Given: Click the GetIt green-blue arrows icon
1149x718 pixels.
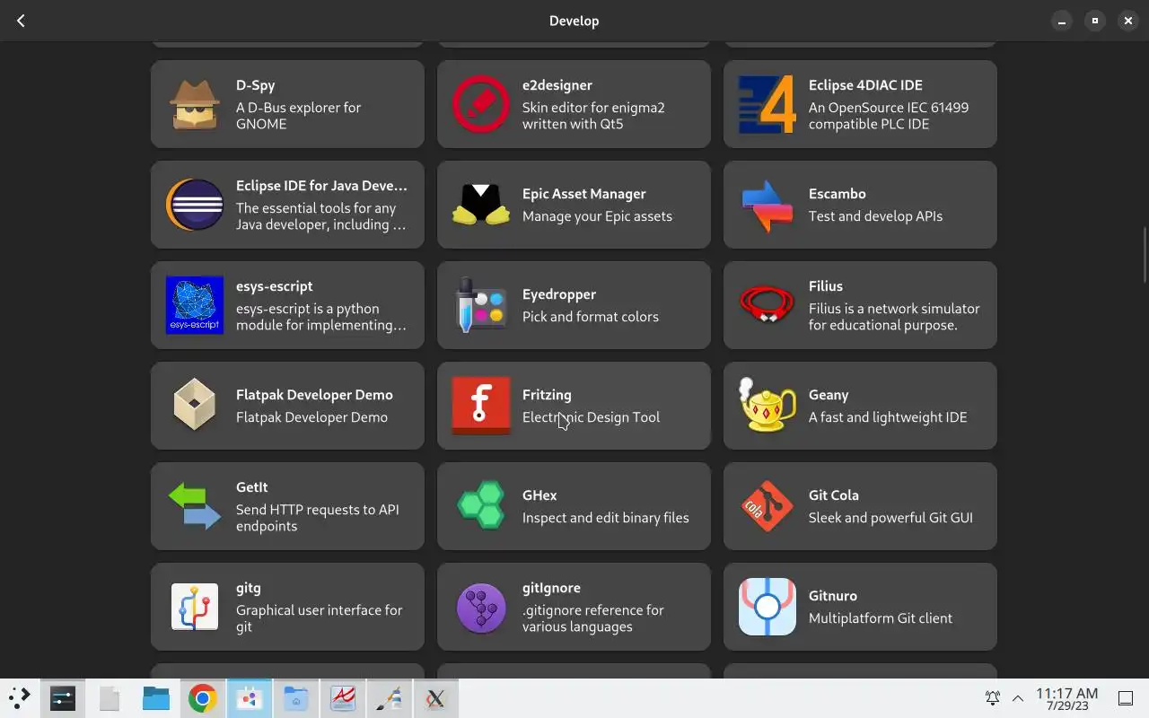Looking at the screenshot, I should 195,506.
